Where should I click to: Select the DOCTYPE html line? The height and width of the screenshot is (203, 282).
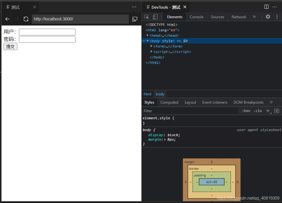[x=162, y=25]
